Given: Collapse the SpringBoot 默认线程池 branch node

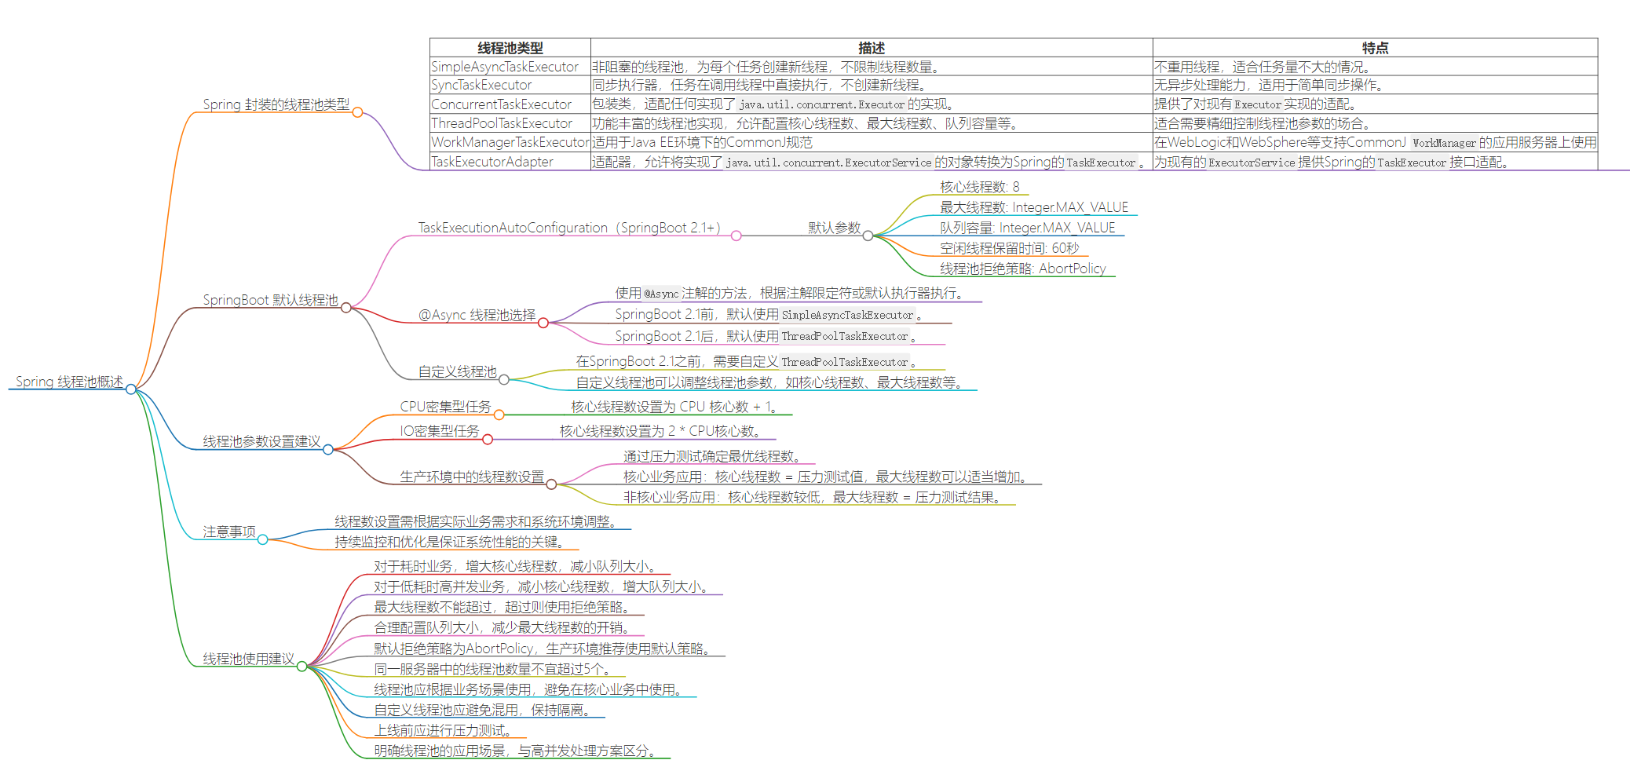Looking at the screenshot, I should [345, 308].
